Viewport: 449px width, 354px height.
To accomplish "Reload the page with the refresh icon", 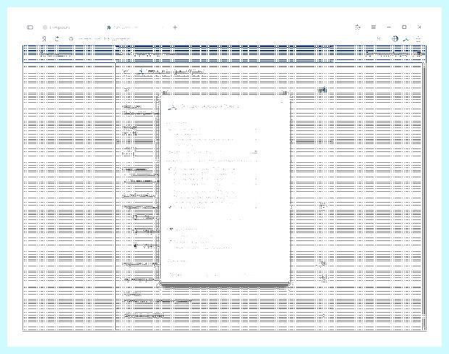I will coord(57,38).
